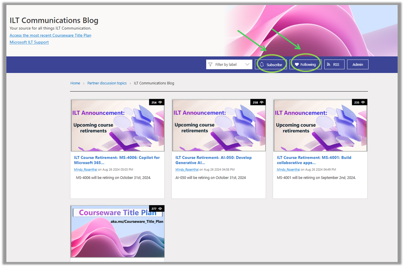Open the Microsoft ILT Support link

tap(29, 42)
